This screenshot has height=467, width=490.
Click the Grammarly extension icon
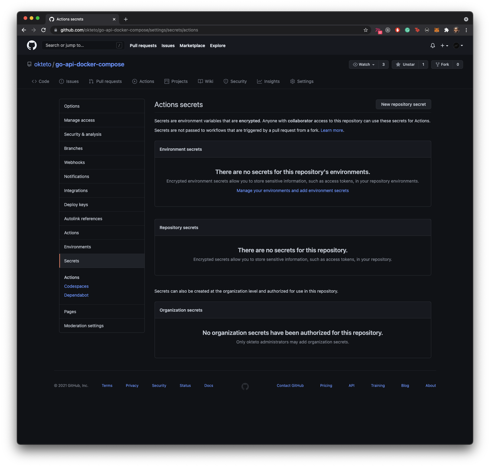(407, 30)
